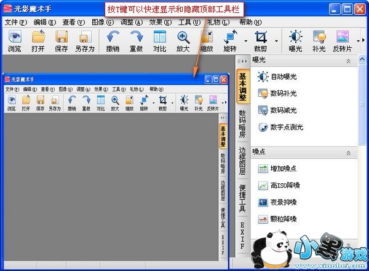369x271 pixels.
Task: Select 颗粒降噪 in the noise panel
Action: [277, 219]
